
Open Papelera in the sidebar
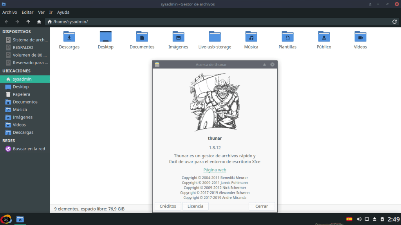21,94
